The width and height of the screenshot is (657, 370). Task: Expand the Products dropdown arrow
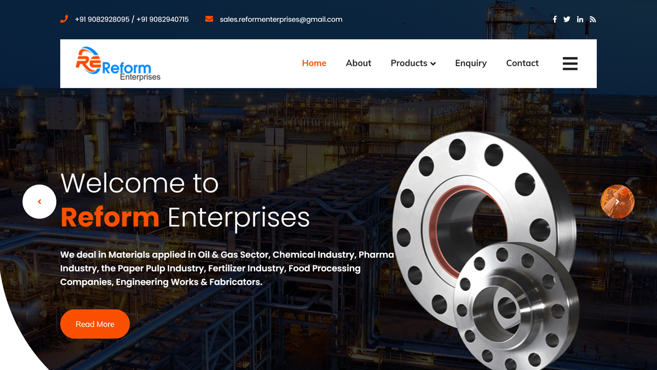point(433,64)
